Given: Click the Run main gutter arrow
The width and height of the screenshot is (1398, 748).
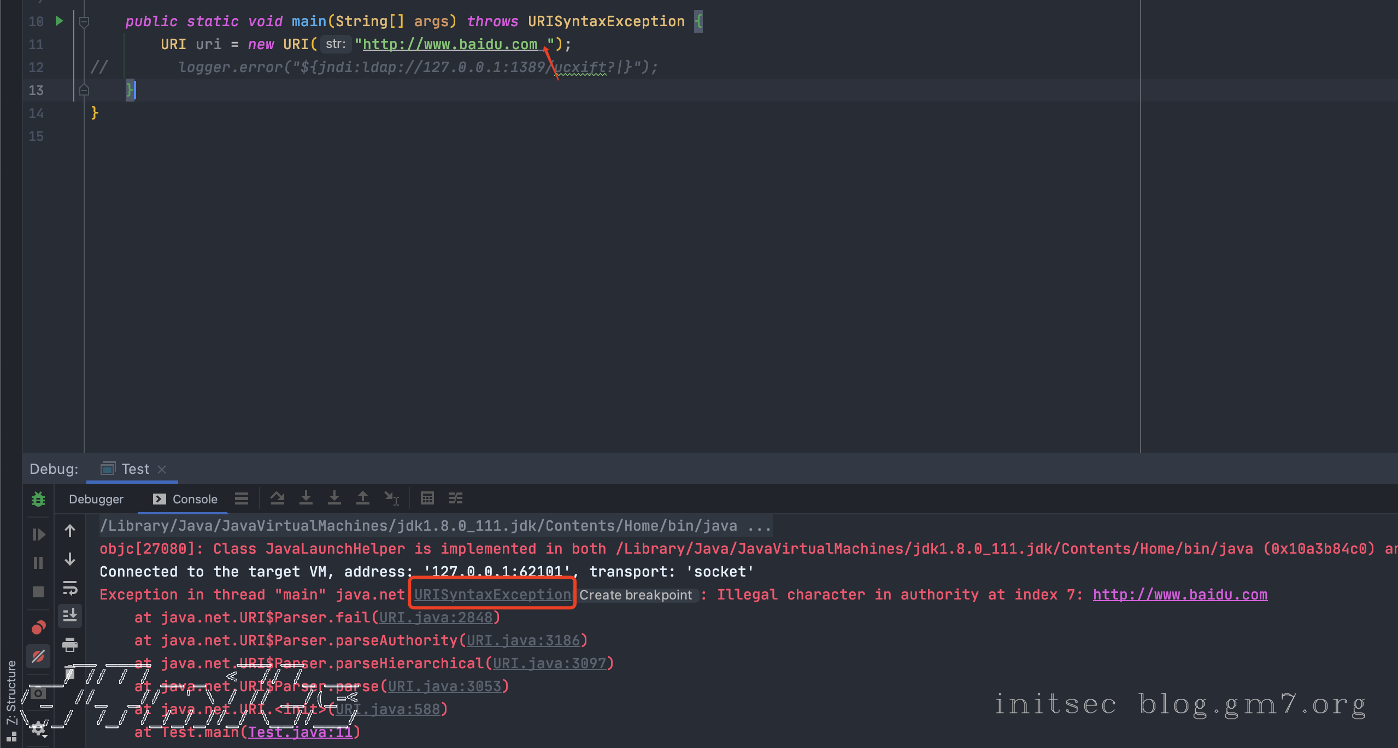Looking at the screenshot, I should point(59,21).
